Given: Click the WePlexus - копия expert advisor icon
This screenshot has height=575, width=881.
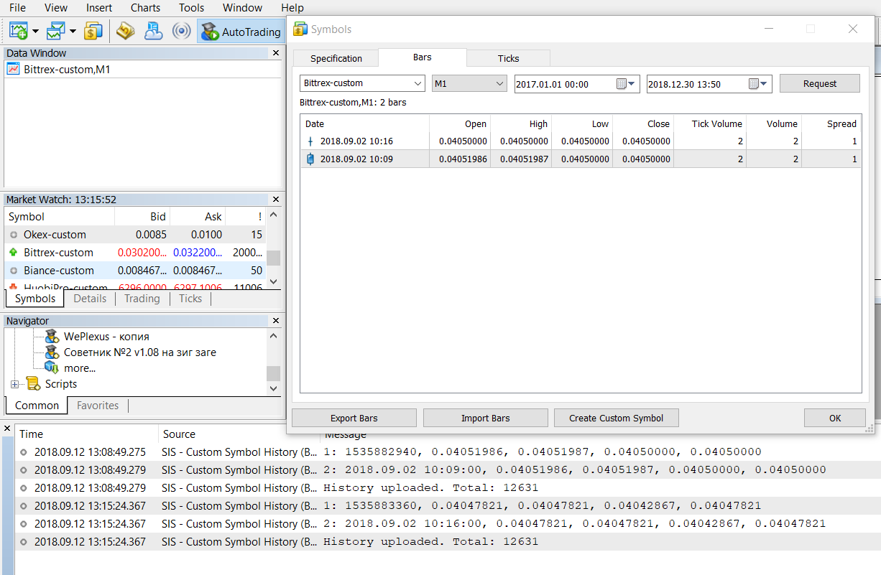Looking at the screenshot, I should click(x=52, y=337).
